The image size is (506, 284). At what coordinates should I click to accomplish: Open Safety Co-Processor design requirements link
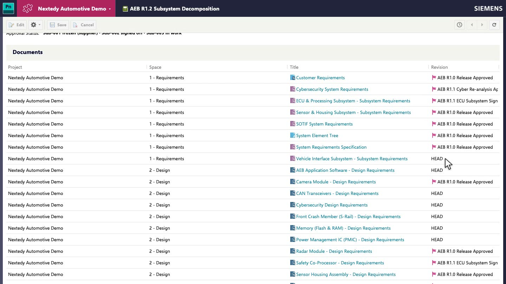pos(340,263)
